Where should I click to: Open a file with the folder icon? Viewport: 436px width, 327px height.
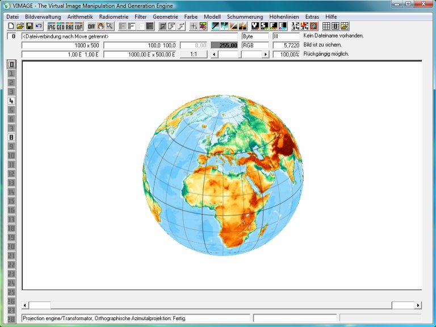point(20,26)
